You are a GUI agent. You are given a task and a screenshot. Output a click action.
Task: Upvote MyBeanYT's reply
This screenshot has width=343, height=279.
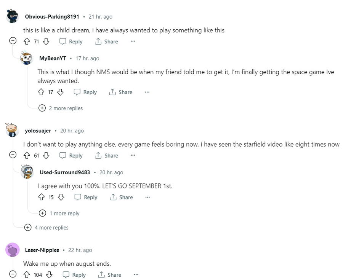pos(41,92)
